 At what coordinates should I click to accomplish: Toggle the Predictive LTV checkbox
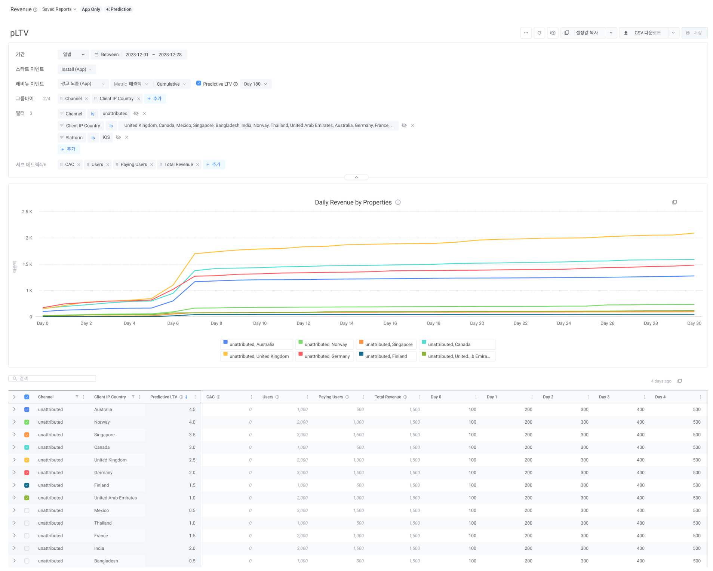pyautogui.click(x=199, y=83)
